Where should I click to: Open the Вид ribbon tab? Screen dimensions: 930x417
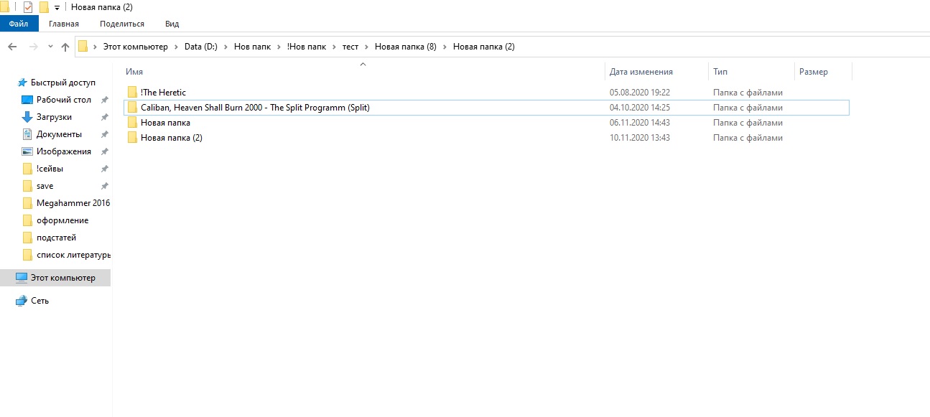coord(172,24)
